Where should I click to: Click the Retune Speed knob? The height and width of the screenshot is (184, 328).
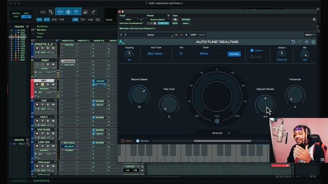point(139,95)
